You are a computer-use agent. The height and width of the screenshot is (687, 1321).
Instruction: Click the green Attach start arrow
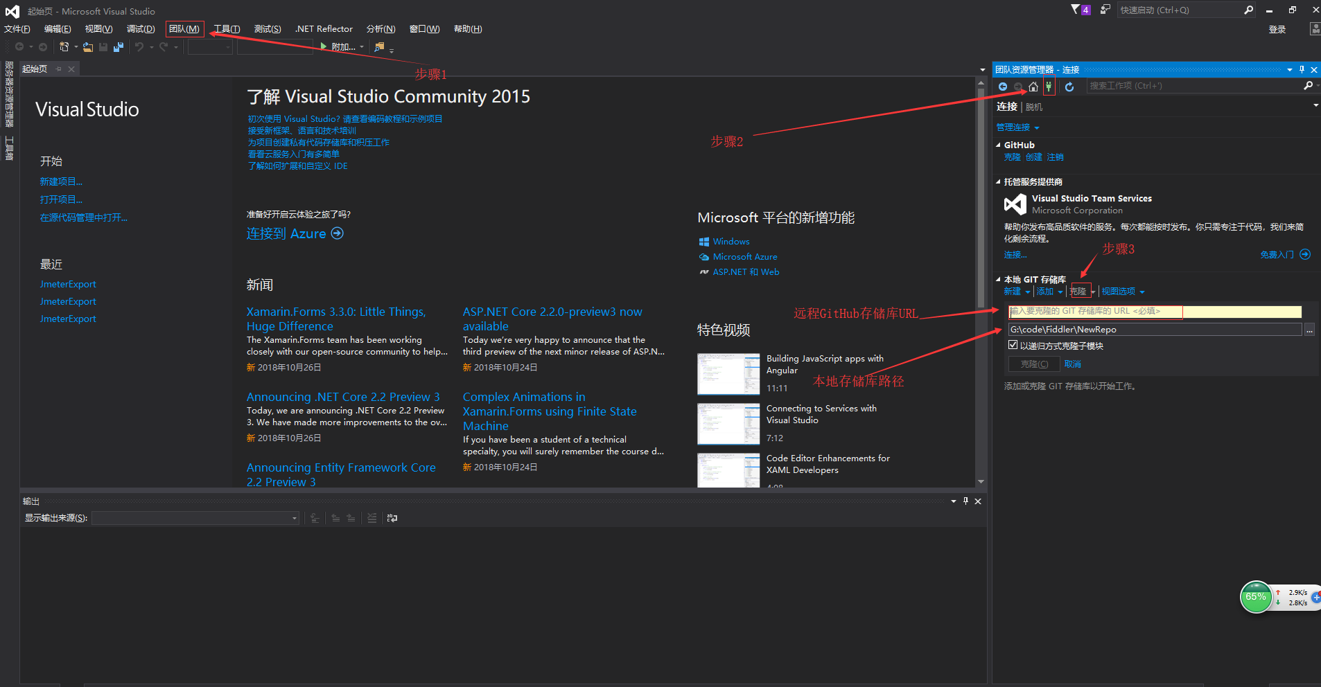pos(324,46)
